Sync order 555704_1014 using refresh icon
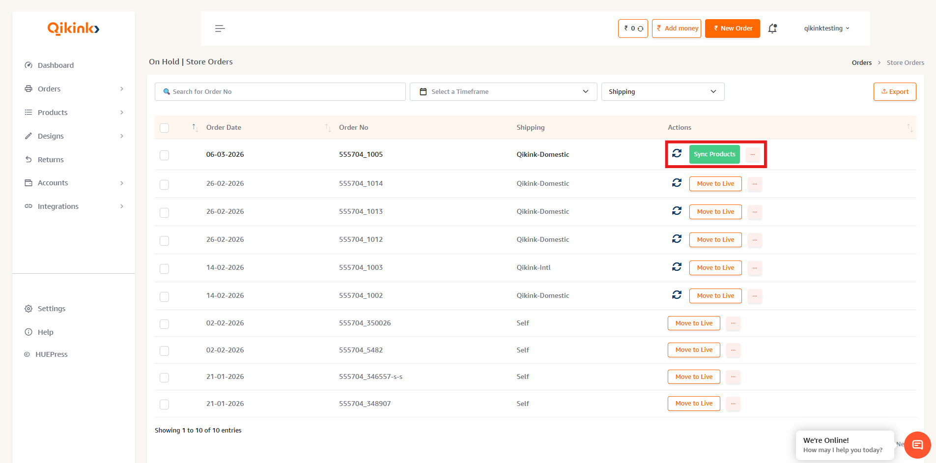 click(x=677, y=182)
